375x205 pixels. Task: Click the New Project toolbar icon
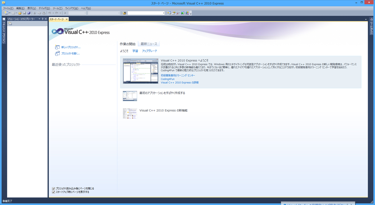[6, 13]
